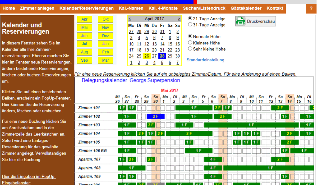Image resolution: width=318 pixels, height=185 pixels.
Task: Open the PopUp-Eingabefenster help link in sidebar
Action: [x=29, y=180]
